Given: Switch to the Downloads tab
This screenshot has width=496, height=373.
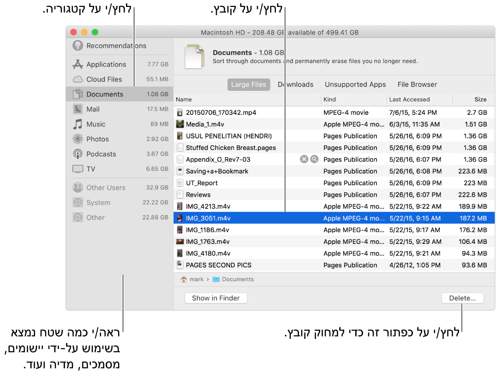Looking at the screenshot, I should click(295, 84).
